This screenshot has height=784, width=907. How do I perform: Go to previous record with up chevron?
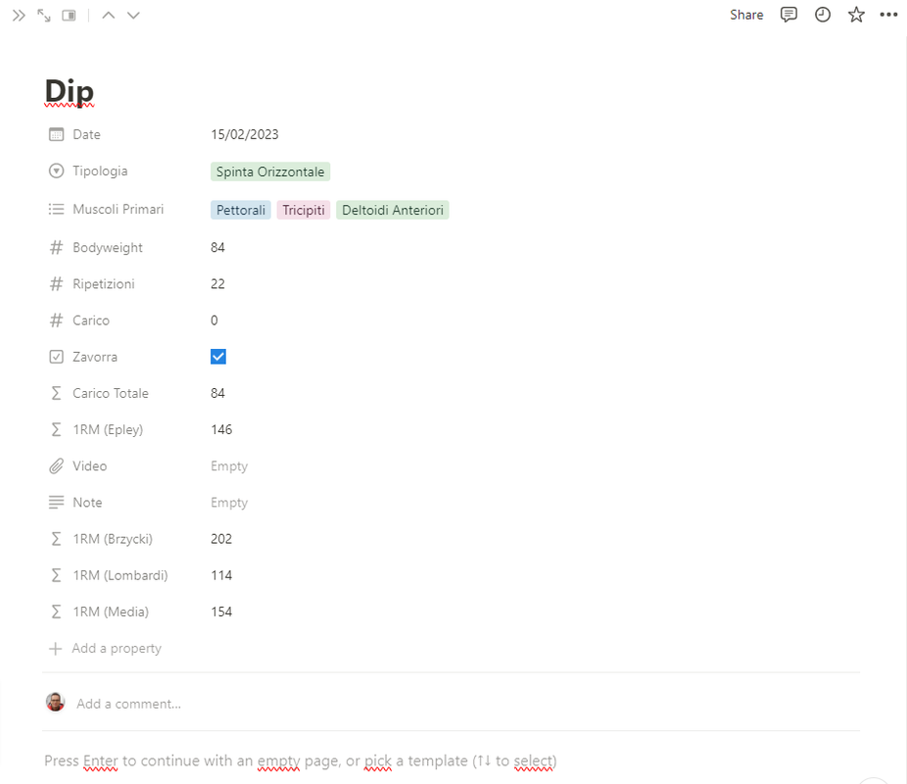click(x=108, y=15)
